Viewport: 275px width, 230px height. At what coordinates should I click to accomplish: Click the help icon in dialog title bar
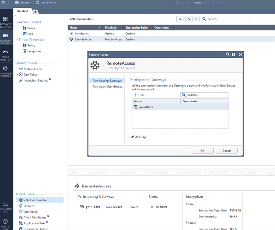[233, 54]
